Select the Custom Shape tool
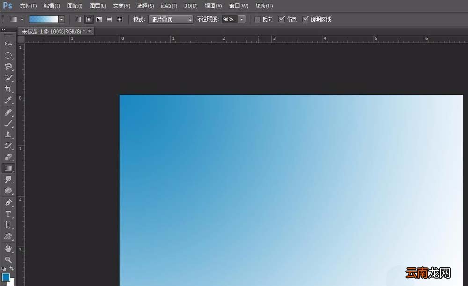The image size is (468, 286). pos(8,236)
